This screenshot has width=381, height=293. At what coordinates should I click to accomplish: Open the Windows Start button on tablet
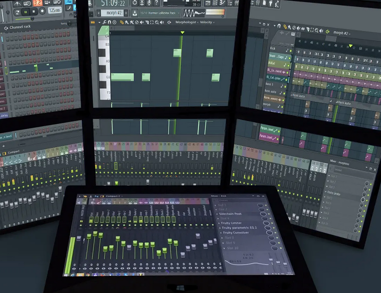[x=66, y=275]
